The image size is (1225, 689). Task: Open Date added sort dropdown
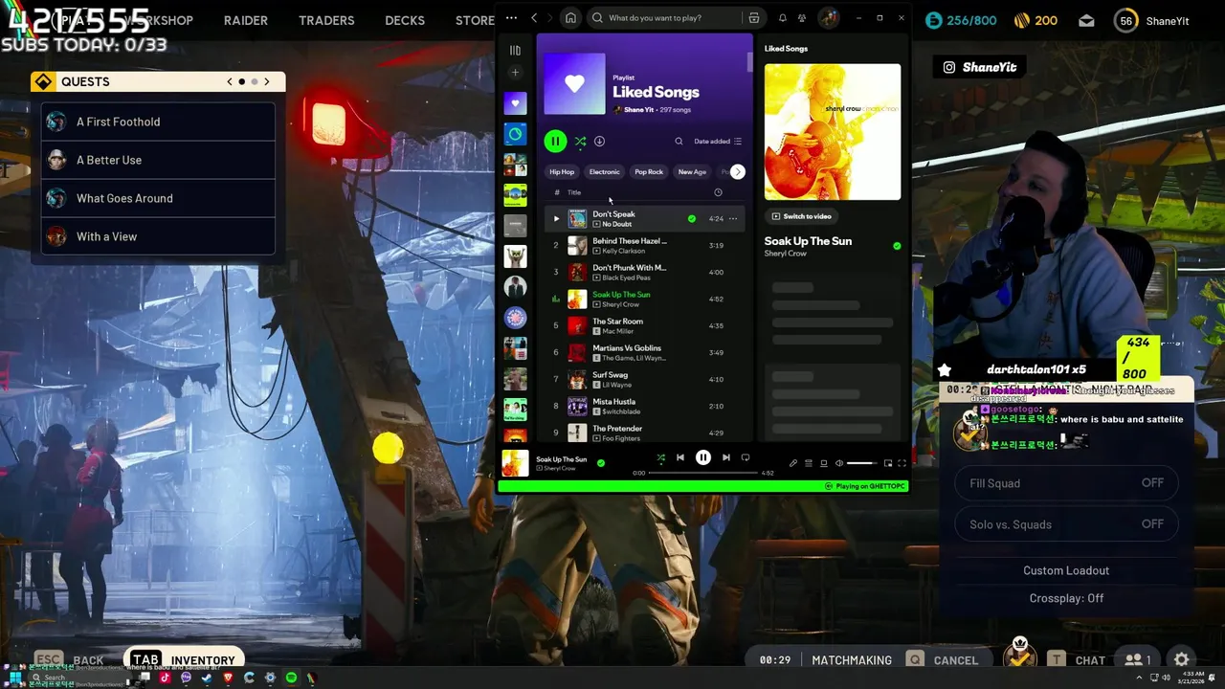pos(718,142)
